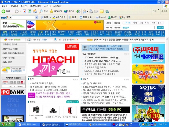Click the Danawa 통합검색 search input
Image resolution: width=169 pixels, height=127 pixels.
point(142,28)
